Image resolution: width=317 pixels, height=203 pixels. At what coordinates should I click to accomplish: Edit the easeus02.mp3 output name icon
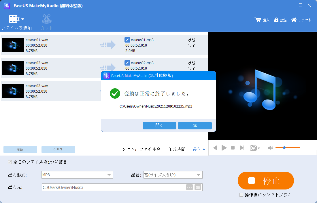pyautogui.click(x=127, y=63)
